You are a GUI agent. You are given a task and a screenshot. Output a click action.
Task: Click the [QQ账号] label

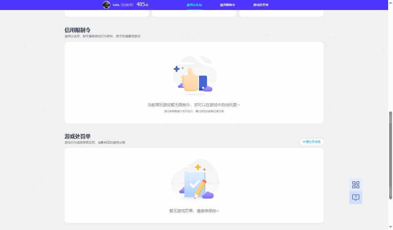[127, 5]
